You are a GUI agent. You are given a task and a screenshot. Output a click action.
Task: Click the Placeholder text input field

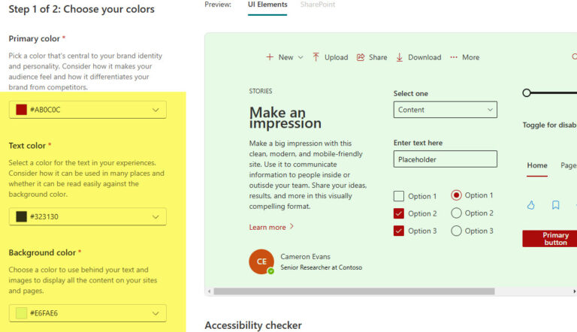point(446,159)
